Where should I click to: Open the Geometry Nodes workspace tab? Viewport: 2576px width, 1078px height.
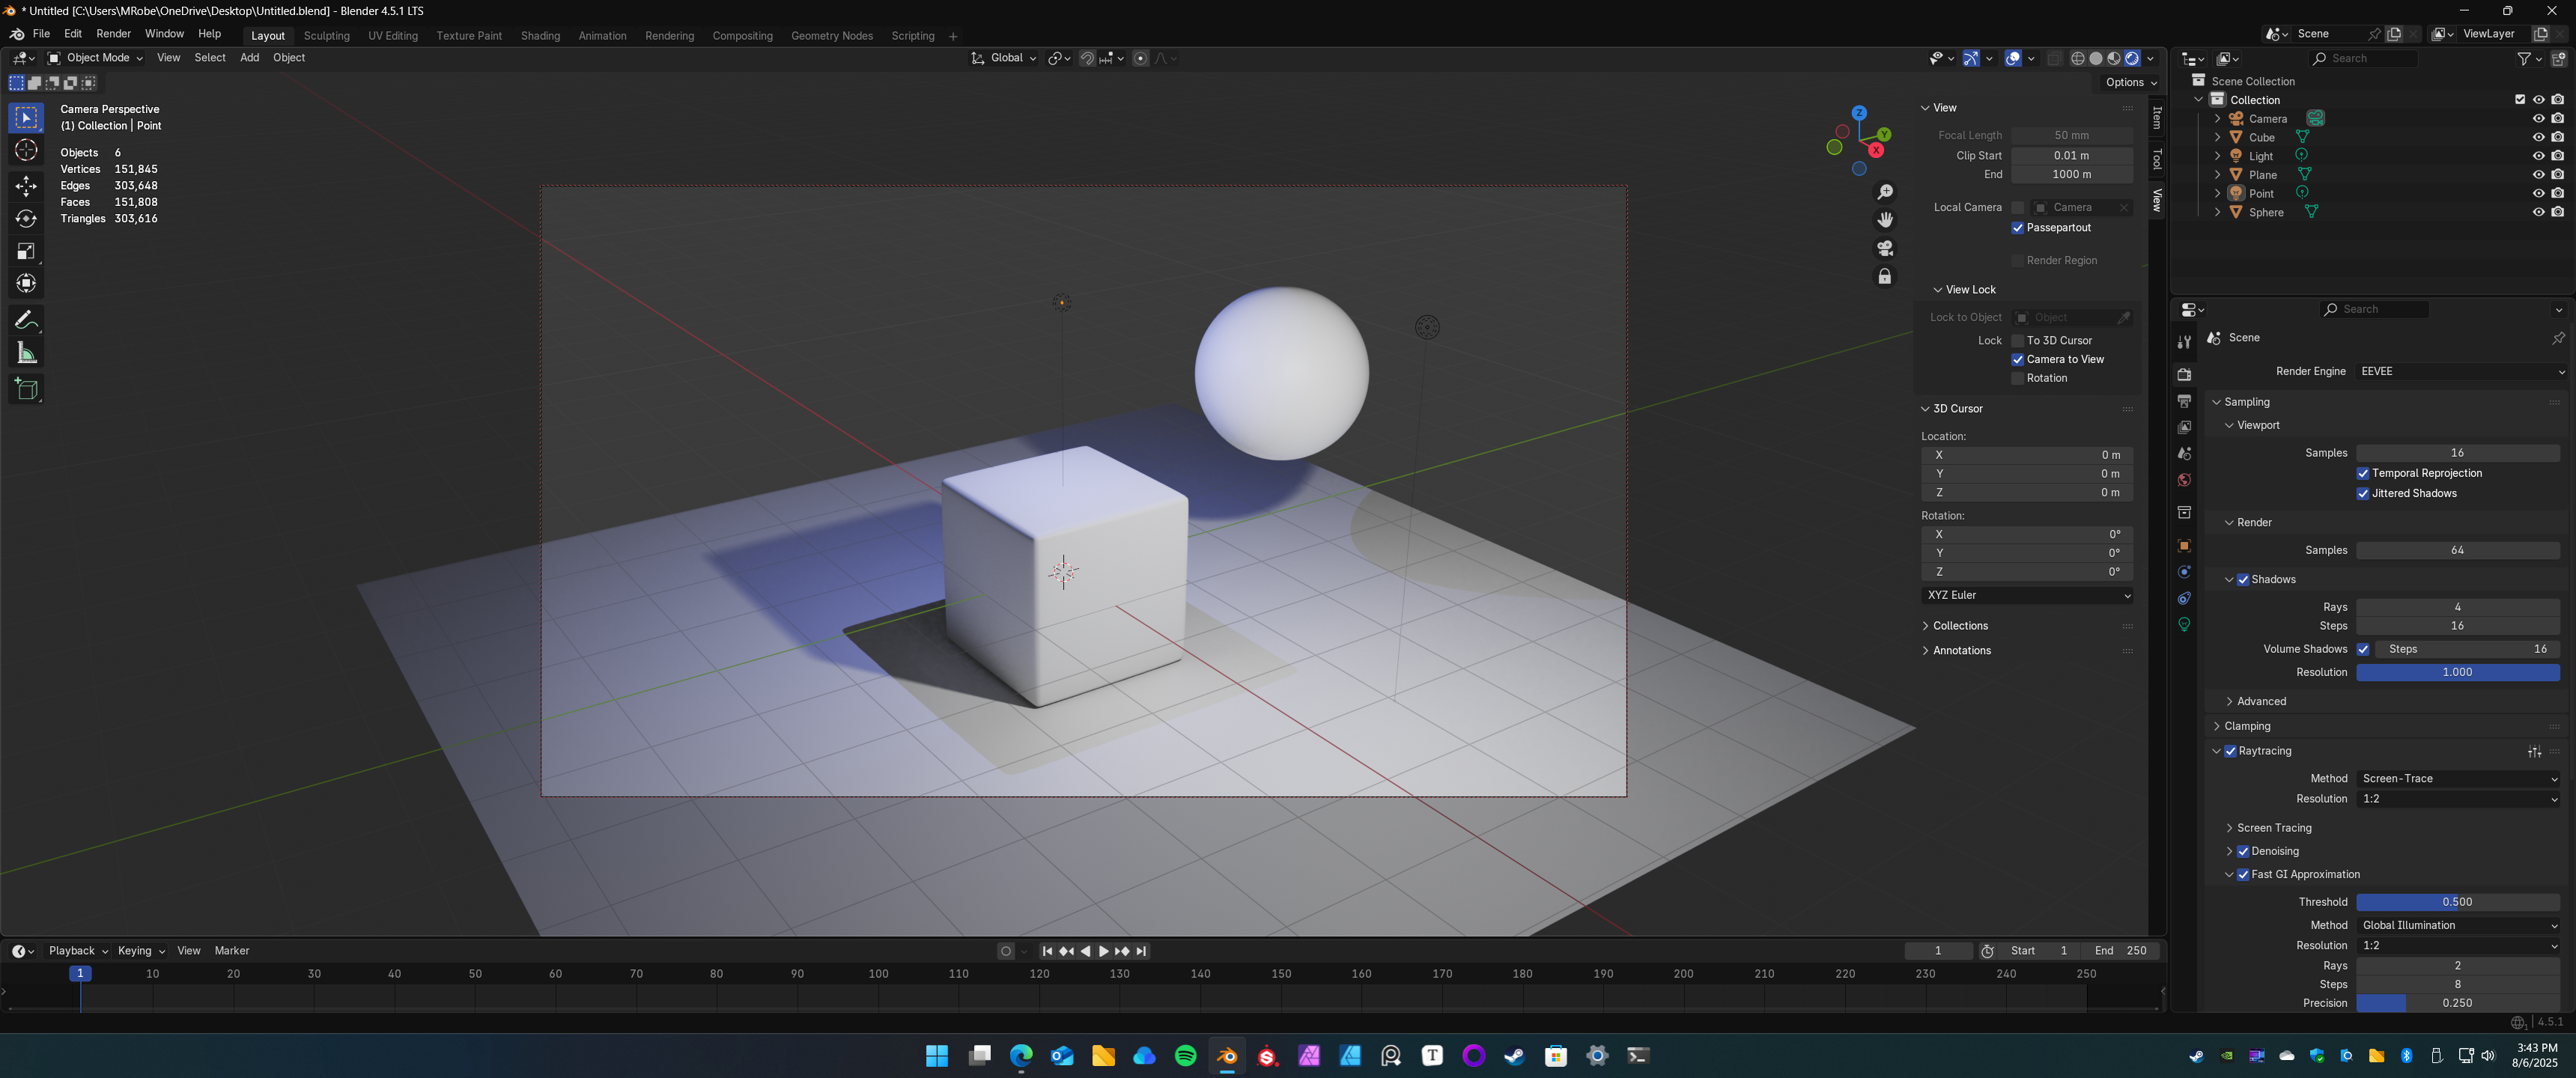831,36
